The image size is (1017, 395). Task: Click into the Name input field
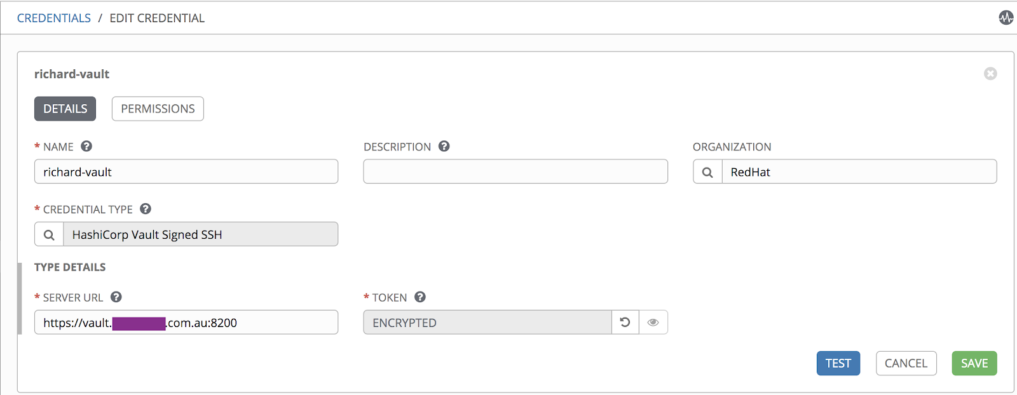click(x=186, y=172)
